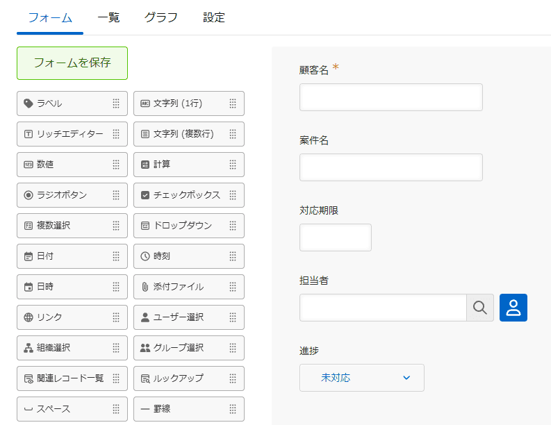Grab the drag handle on 複数選択
Image resolution: width=551 pixels, height=425 pixels.
point(116,226)
